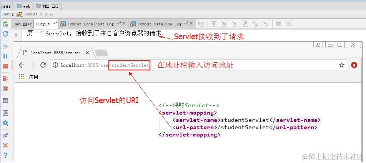Go back in the browser
The height and width of the screenshot is (163, 366).
(22, 65)
